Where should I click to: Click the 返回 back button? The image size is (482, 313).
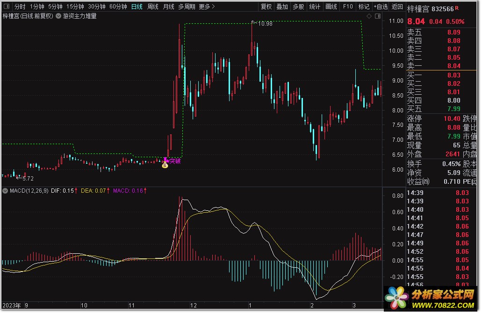pos(397,7)
